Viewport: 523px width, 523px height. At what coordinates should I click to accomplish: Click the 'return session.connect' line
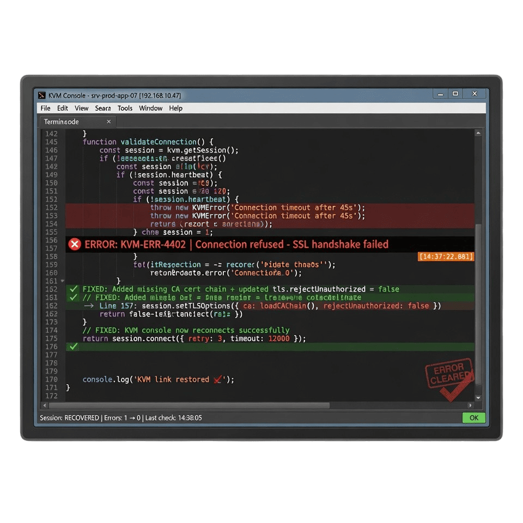click(x=194, y=338)
